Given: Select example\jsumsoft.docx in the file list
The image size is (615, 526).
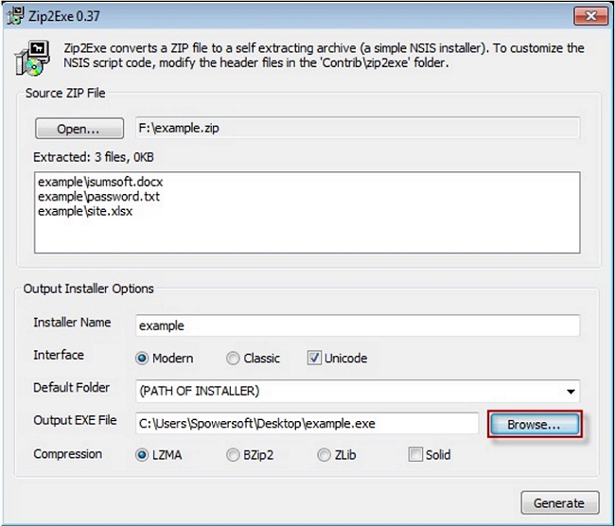Looking at the screenshot, I should click(x=100, y=182).
